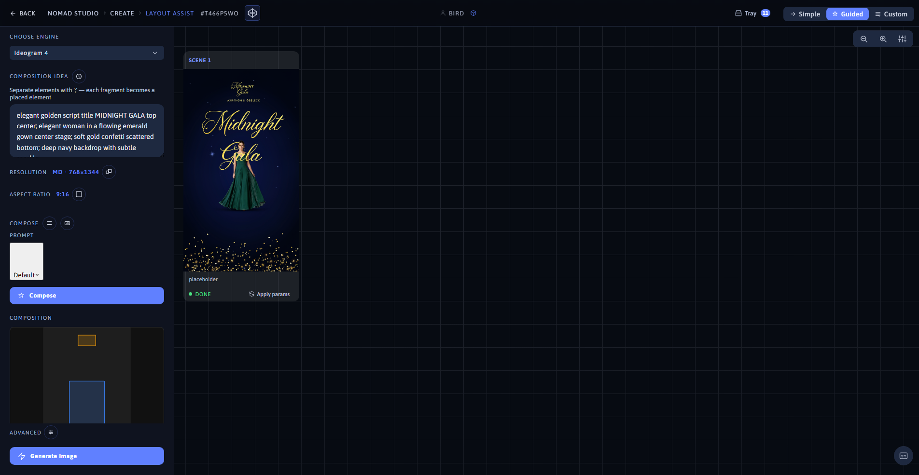
Task: Open the Create breadcrumb
Action: coord(122,14)
